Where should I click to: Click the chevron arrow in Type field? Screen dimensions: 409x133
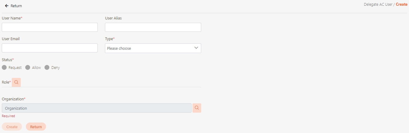coord(196,48)
